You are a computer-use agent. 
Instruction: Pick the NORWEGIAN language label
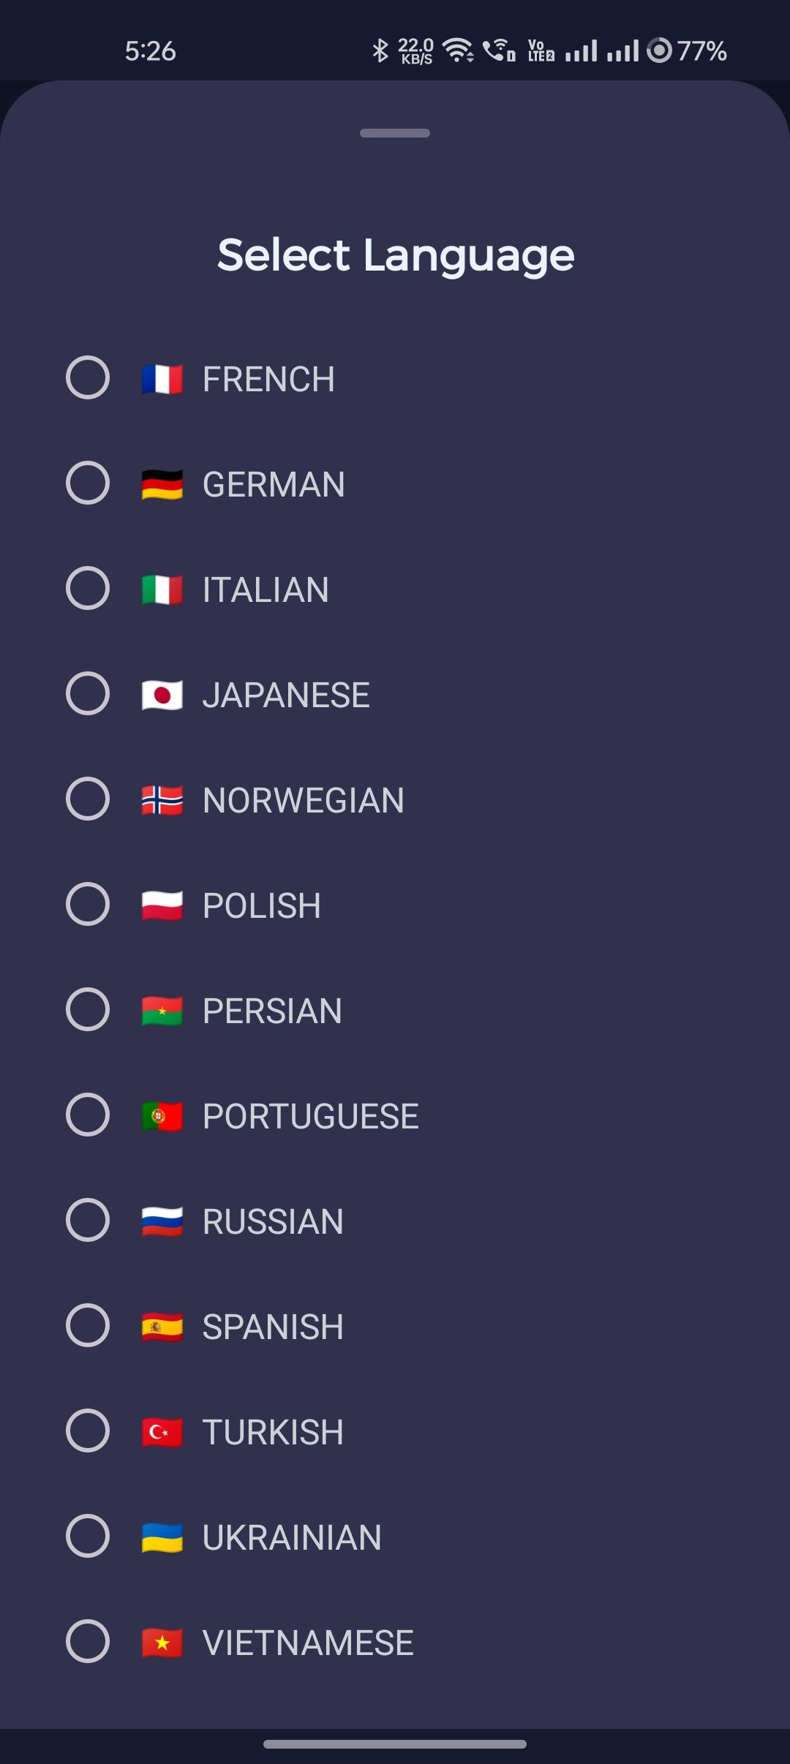point(303,801)
